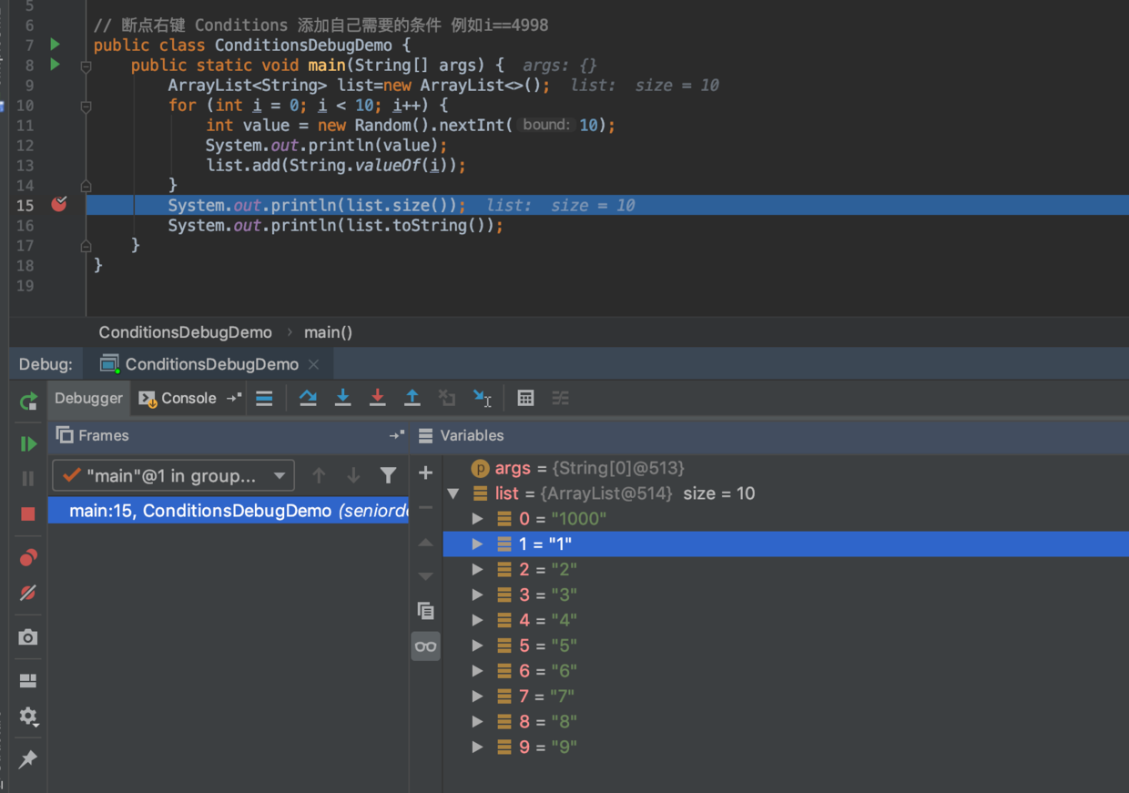Expand list element 3 = "3"
The width and height of the screenshot is (1129, 793).
pos(477,595)
